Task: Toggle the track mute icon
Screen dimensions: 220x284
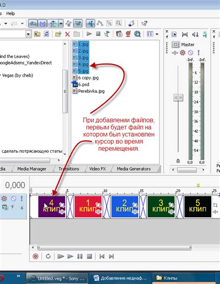Action: [x=13, y=199]
